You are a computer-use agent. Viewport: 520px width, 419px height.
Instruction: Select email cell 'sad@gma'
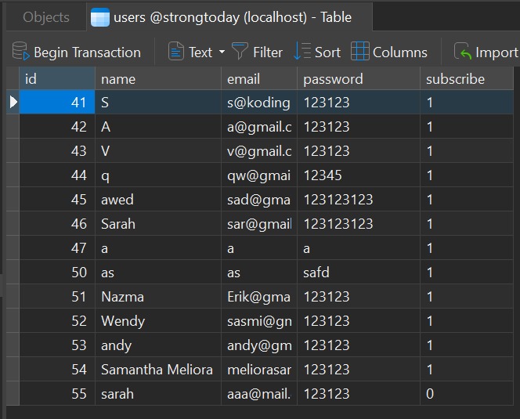coord(259,200)
